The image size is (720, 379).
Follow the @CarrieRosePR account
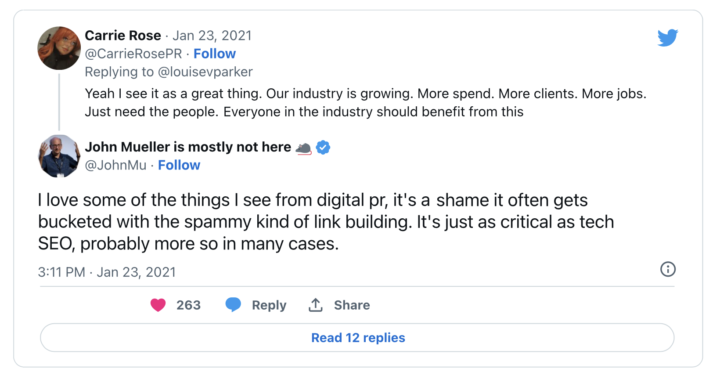pos(214,54)
